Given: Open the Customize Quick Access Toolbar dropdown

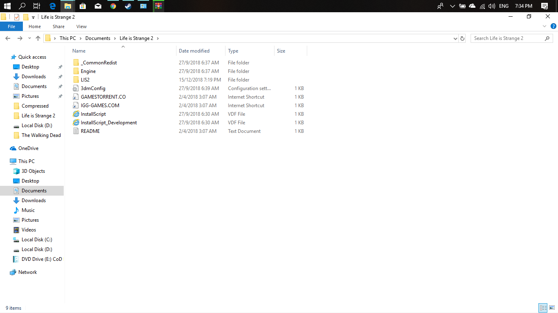Looking at the screenshot, I should pyautogui.click(x=33, y=18).
